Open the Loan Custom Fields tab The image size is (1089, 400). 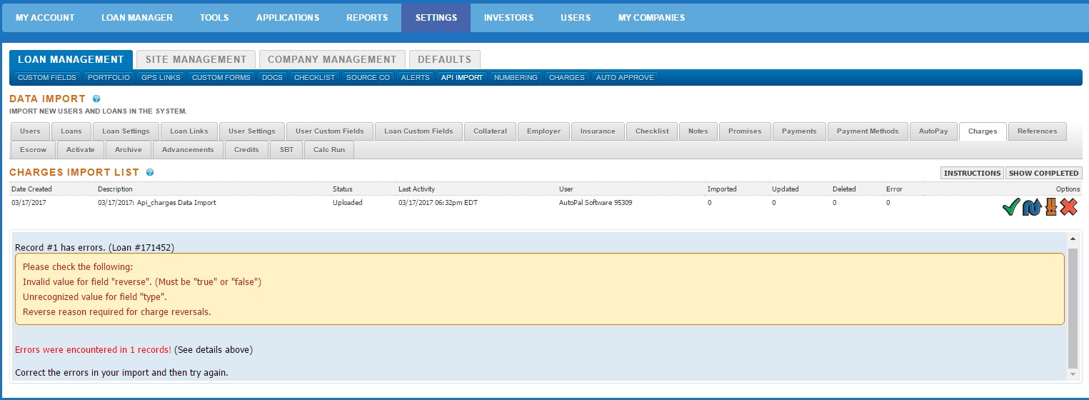(x=418, y=131)
